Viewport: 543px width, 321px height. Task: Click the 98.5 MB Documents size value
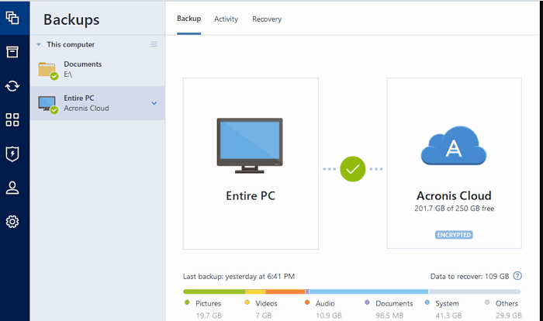click(389, 316)
